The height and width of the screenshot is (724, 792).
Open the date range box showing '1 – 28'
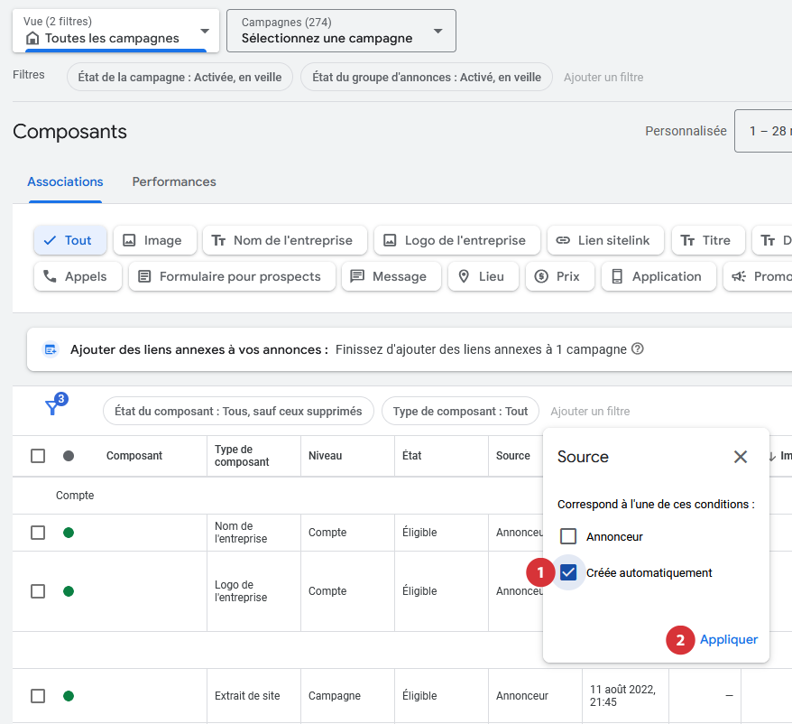(763, 131)
